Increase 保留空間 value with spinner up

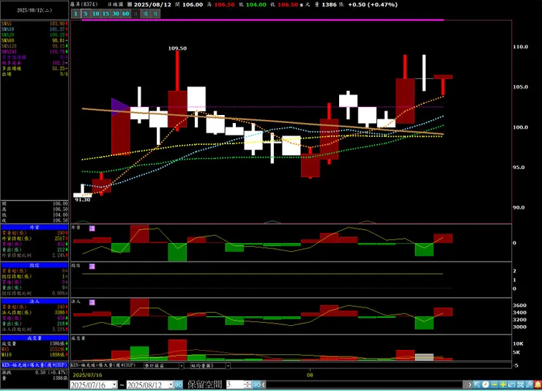pyautogui.click(x=248, y=383)
